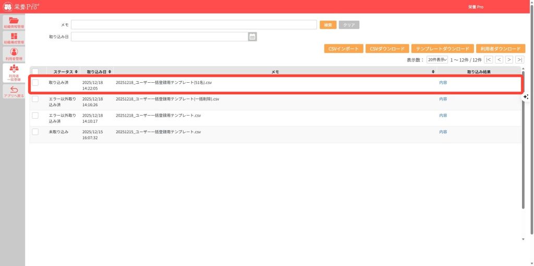Go to 利用者管理 user icon
This screenshot has width=534, height=266.
click(x=14, y=53)
